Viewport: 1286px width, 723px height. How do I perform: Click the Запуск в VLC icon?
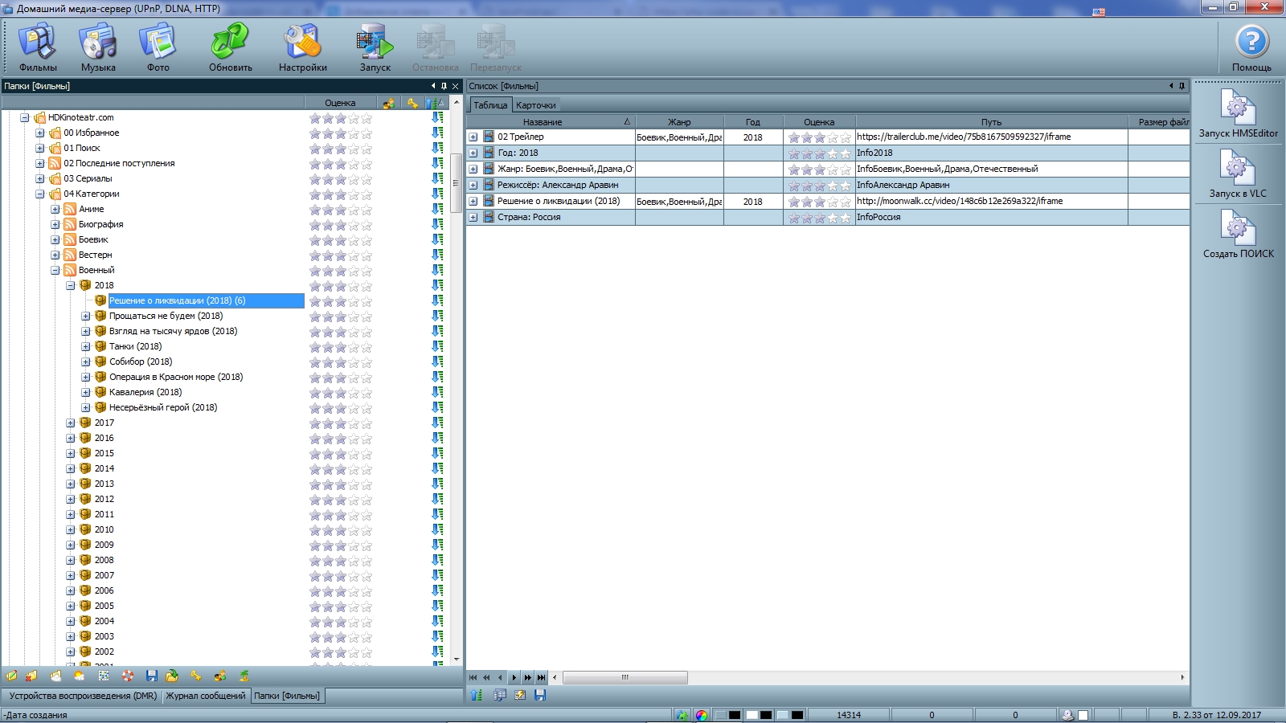1238,173
